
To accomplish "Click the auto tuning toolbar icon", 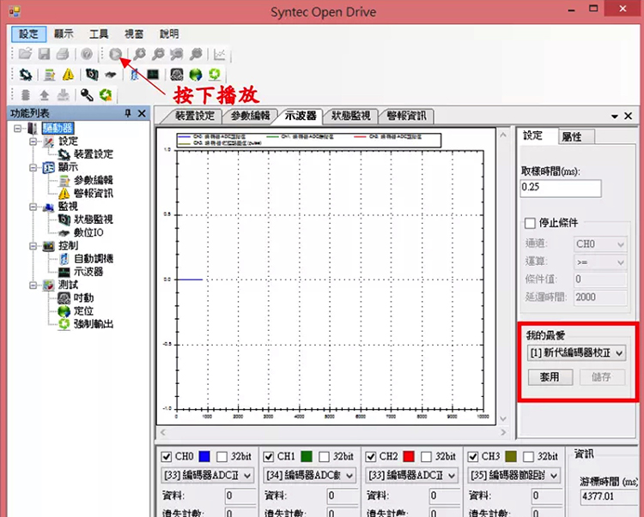I will (134, 75).
